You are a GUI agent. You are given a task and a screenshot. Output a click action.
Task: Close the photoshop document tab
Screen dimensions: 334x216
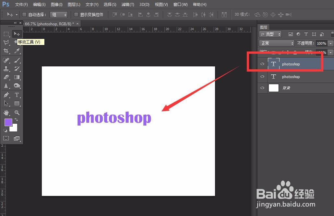click(x=78, y=23)
